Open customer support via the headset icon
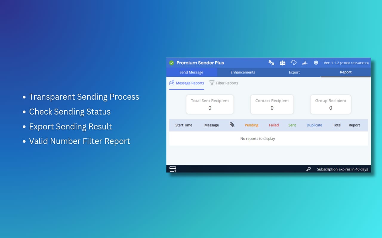 (x=294, y=63)
